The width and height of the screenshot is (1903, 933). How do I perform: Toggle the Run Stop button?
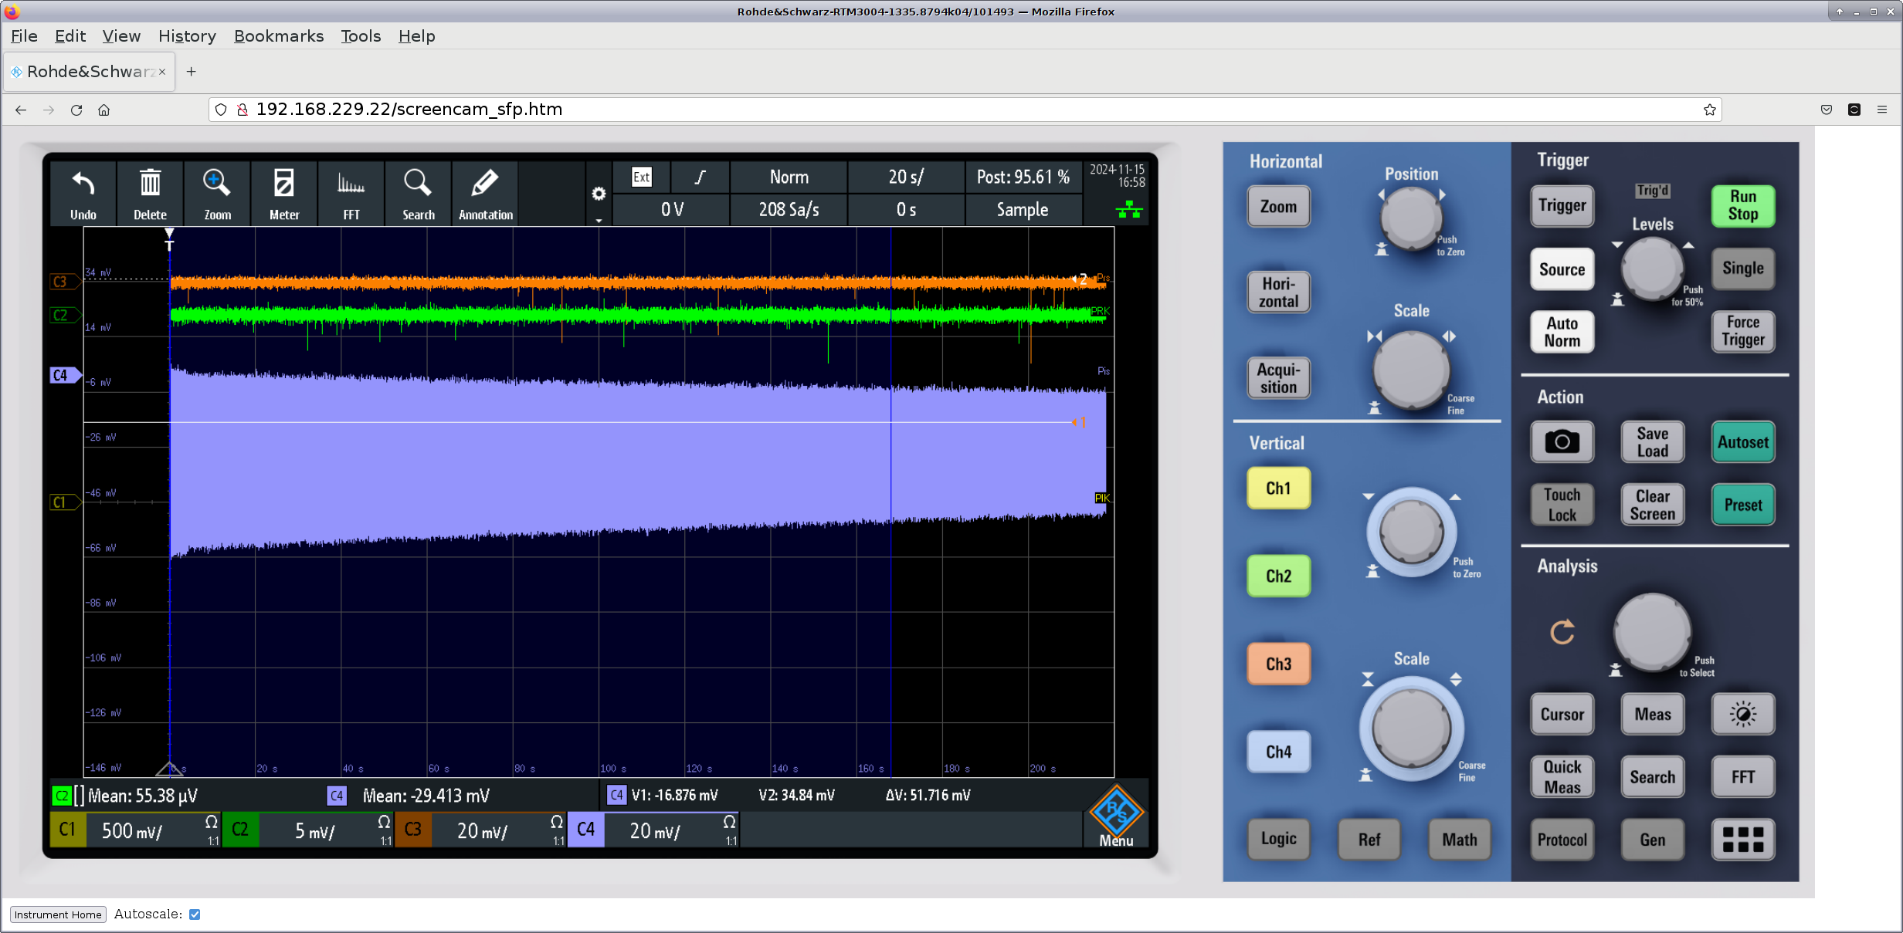tap(1742, 205)
